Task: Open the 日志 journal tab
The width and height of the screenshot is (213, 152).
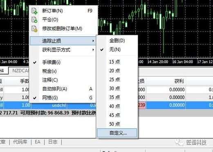Action: pyautogui.click(x=53, y=142)
